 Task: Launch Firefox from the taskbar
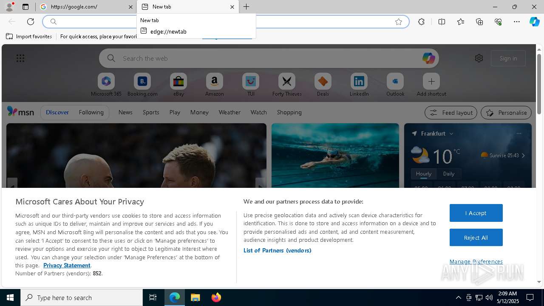(x=216, y=297)
